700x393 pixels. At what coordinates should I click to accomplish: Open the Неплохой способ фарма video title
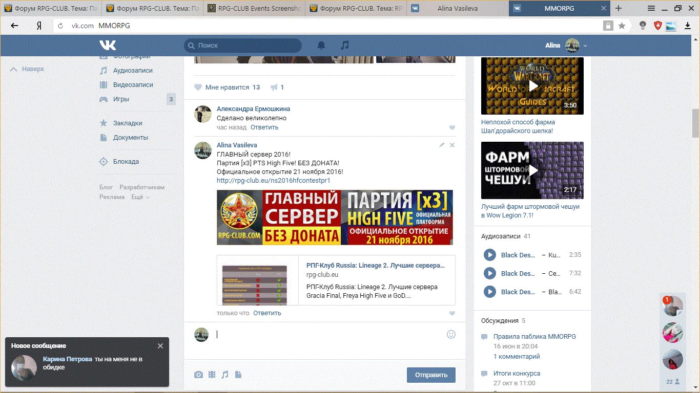click(518, 126)
